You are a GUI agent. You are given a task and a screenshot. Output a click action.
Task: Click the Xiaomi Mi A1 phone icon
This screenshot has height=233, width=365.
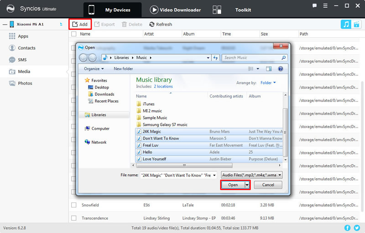(12, 24)
